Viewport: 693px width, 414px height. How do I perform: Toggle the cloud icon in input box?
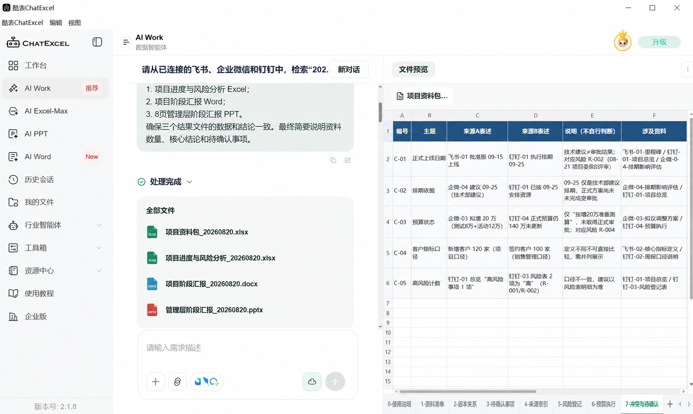click(312, 382)
